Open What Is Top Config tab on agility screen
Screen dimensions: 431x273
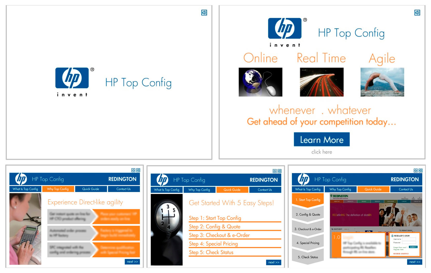point(25,189)
